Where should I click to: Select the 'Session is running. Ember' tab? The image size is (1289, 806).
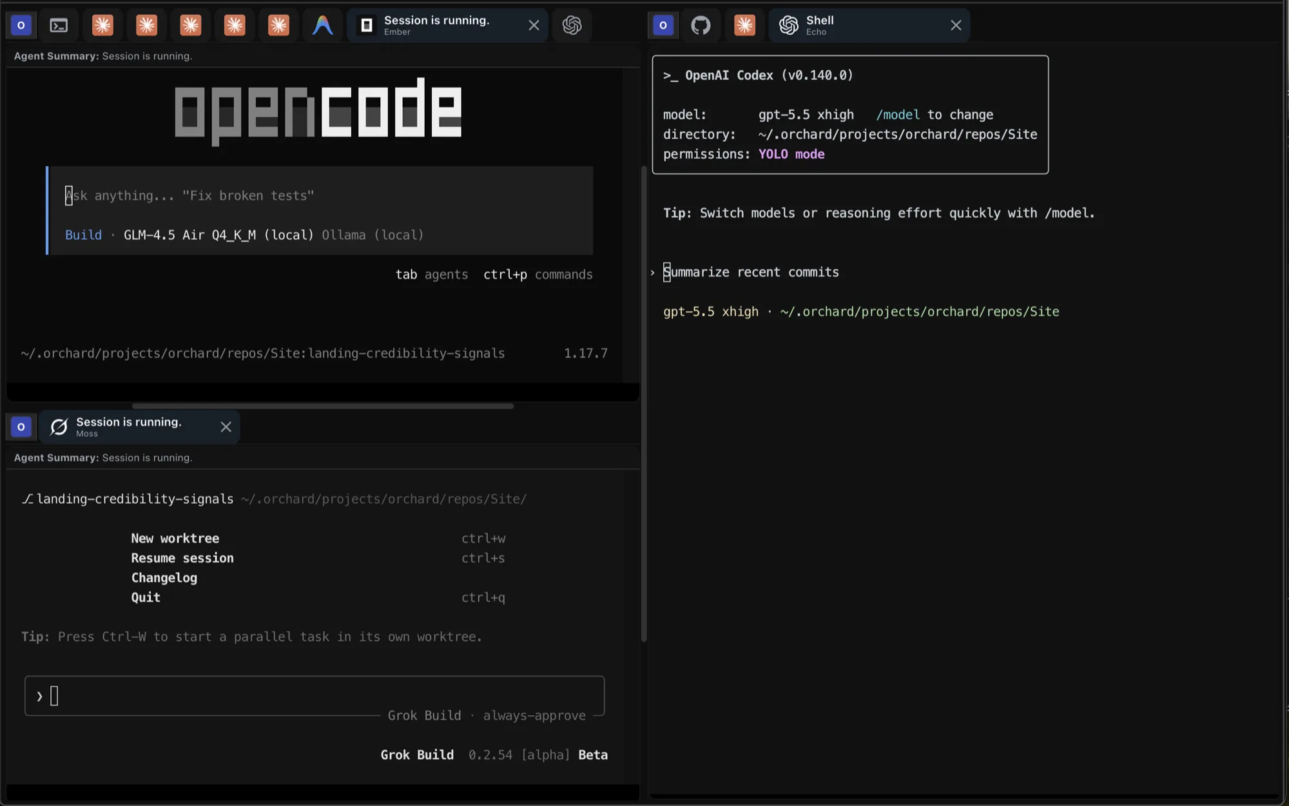point(447,25)
